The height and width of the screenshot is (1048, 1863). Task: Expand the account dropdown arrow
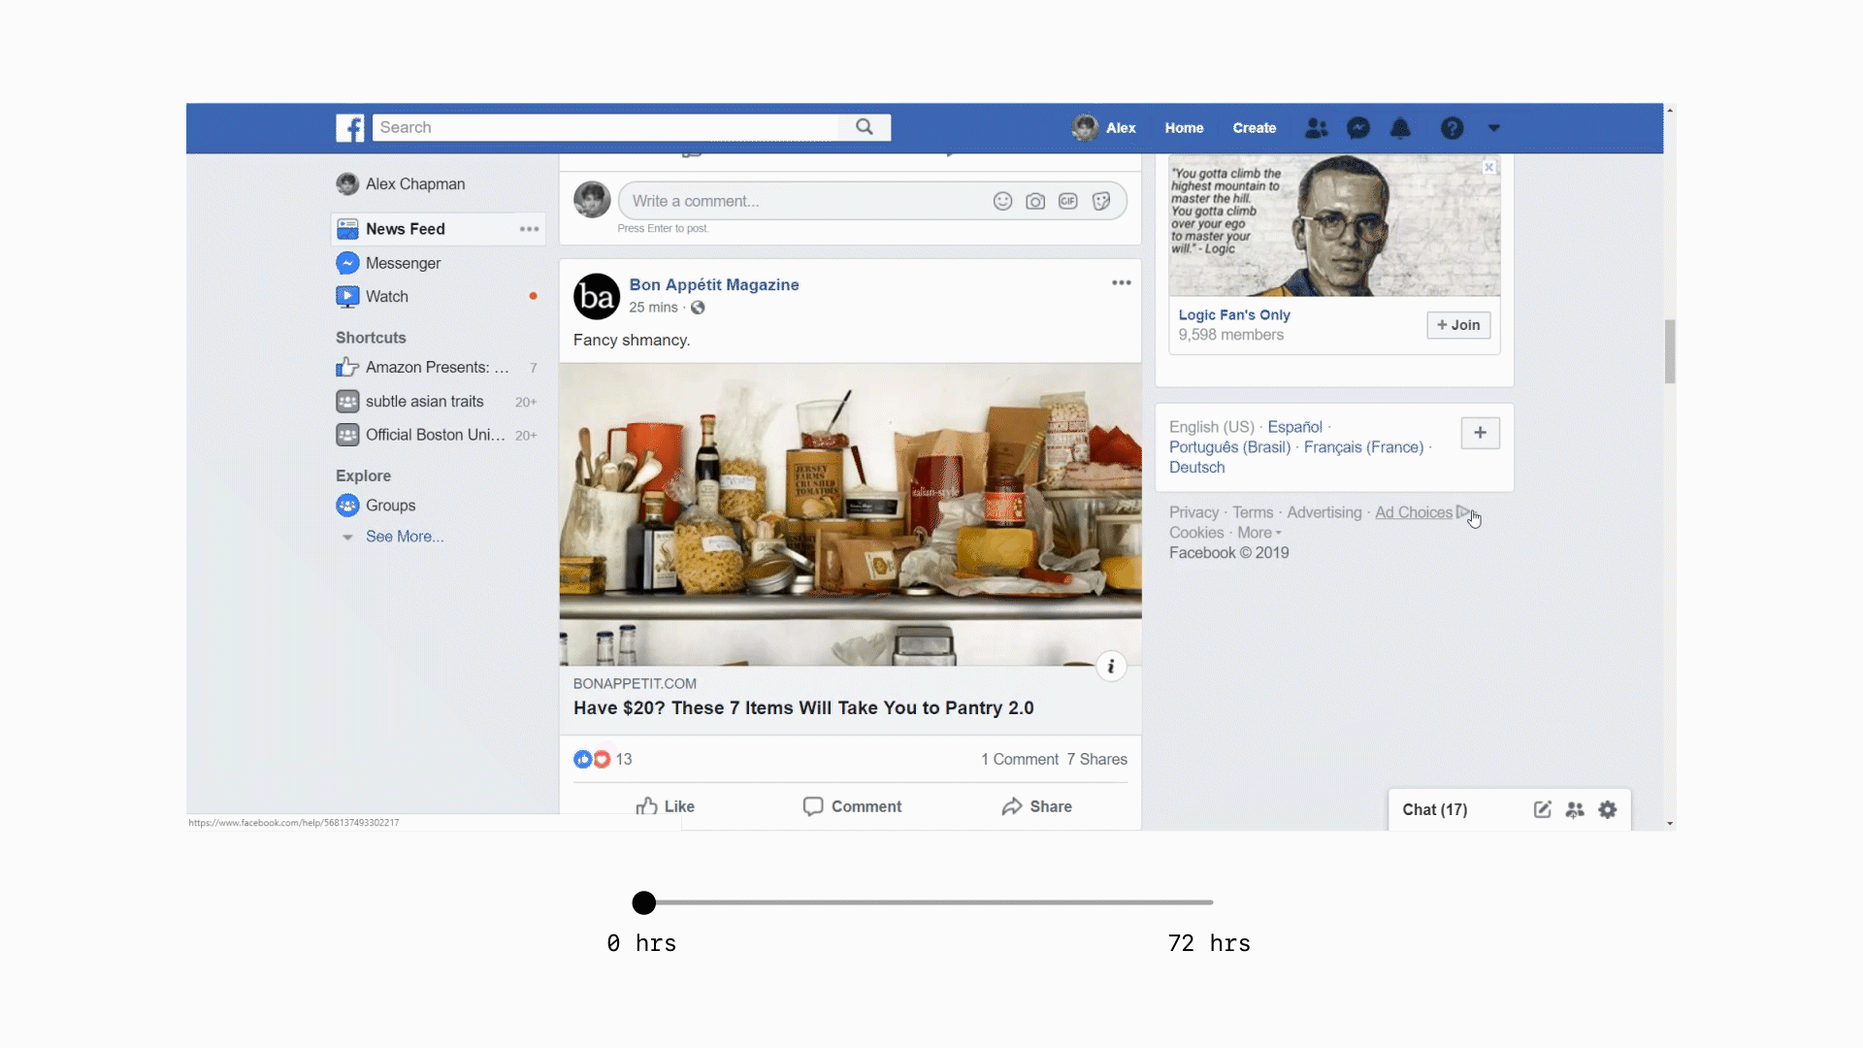click(1494, 128)
